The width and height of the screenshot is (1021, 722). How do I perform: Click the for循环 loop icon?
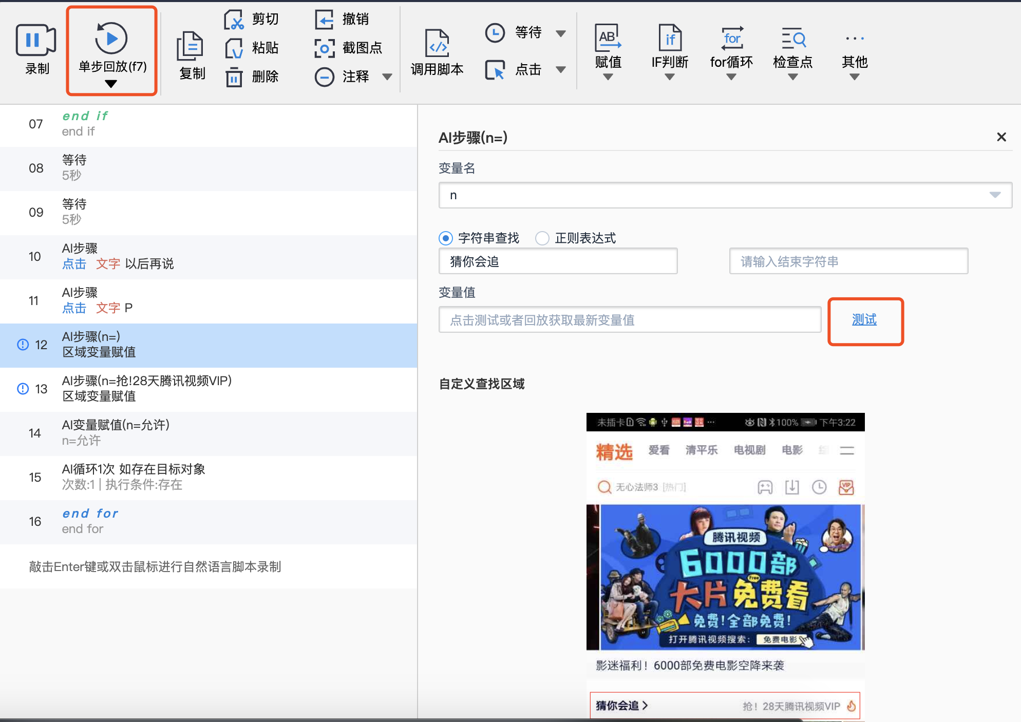(x=732, y=38)
